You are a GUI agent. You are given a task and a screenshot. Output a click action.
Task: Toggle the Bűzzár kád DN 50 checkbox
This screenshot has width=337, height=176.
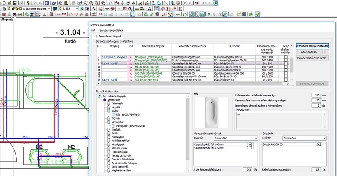(x=318, y=144)
